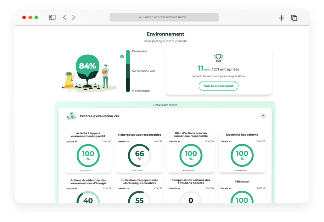Click Activité : Plateformes, logiciels et applications text
324x222 pixels.
218,76
